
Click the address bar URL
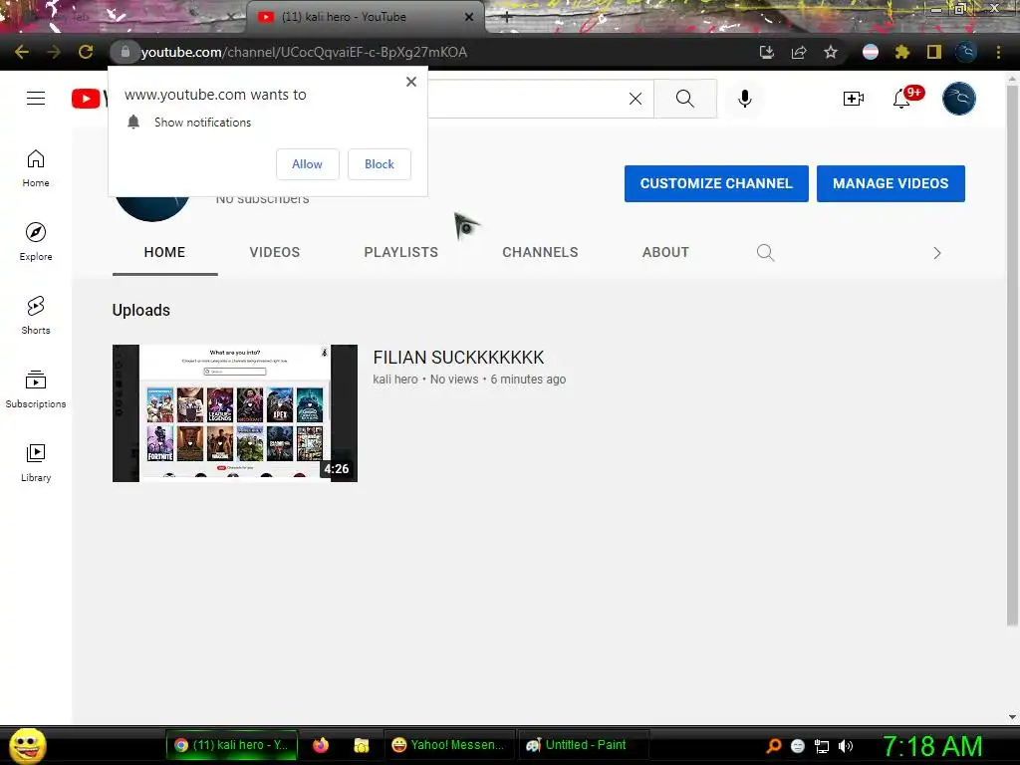click(304, 52)
